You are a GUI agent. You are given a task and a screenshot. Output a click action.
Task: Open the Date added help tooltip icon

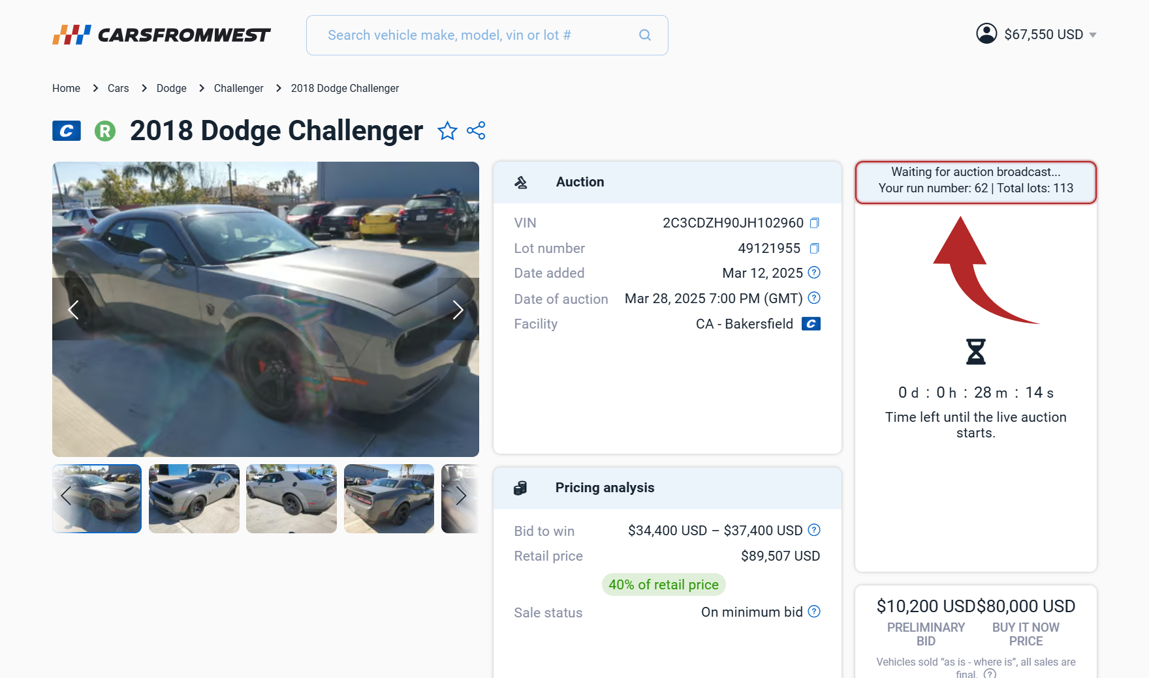coord(814,273)
